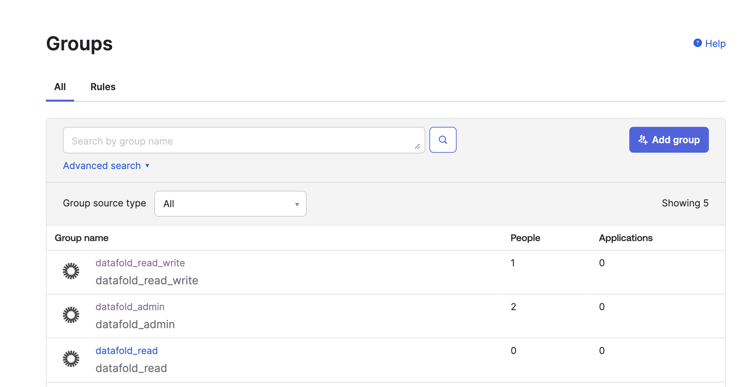Screen dimensions: 750x387
Task: Click the People column header
Action: coord(525,238)
